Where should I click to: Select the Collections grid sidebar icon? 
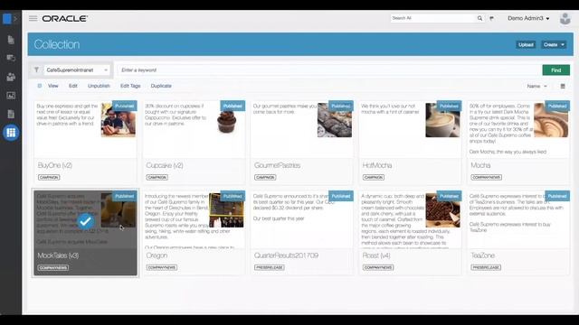(11, 133)
